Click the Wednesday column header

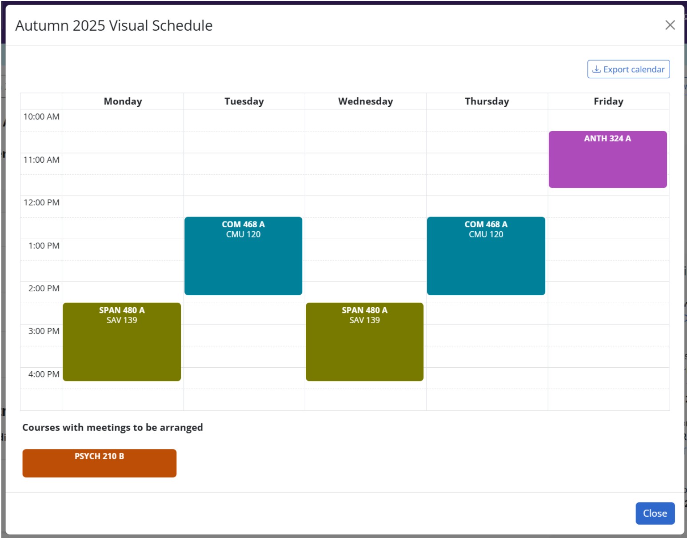364,101
